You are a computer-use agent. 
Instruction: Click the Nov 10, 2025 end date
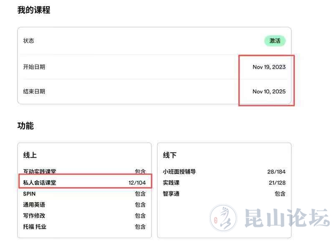(269, 91)
